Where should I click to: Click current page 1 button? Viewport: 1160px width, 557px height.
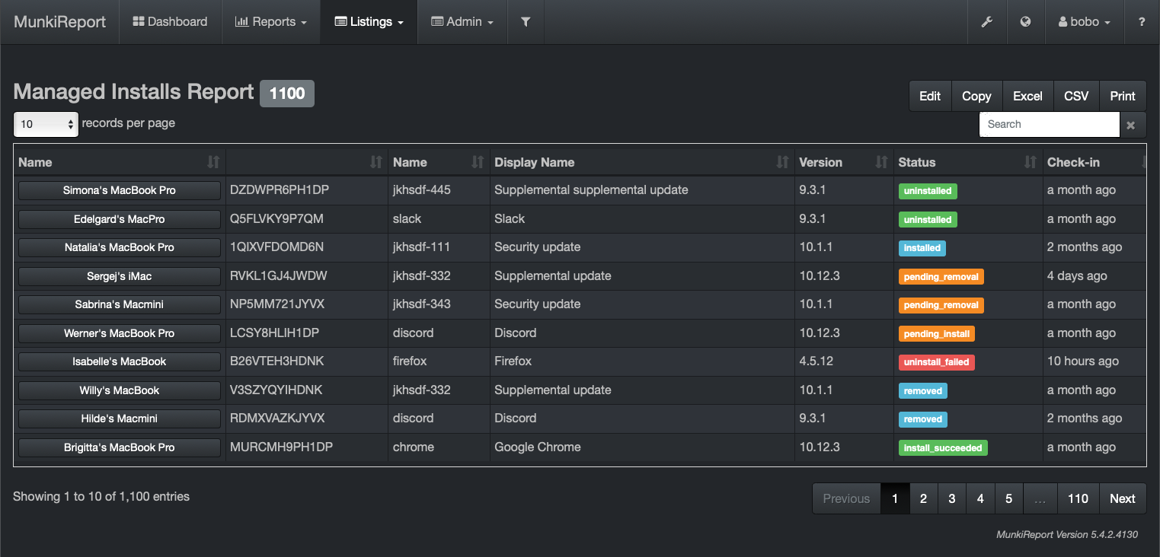tap(895, 498)
